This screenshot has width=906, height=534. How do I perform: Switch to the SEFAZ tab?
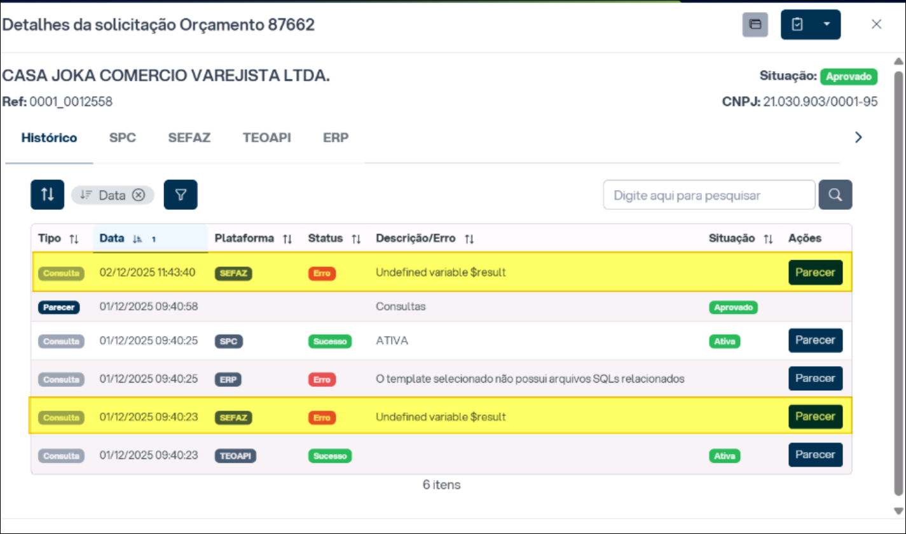coord(189,138)
